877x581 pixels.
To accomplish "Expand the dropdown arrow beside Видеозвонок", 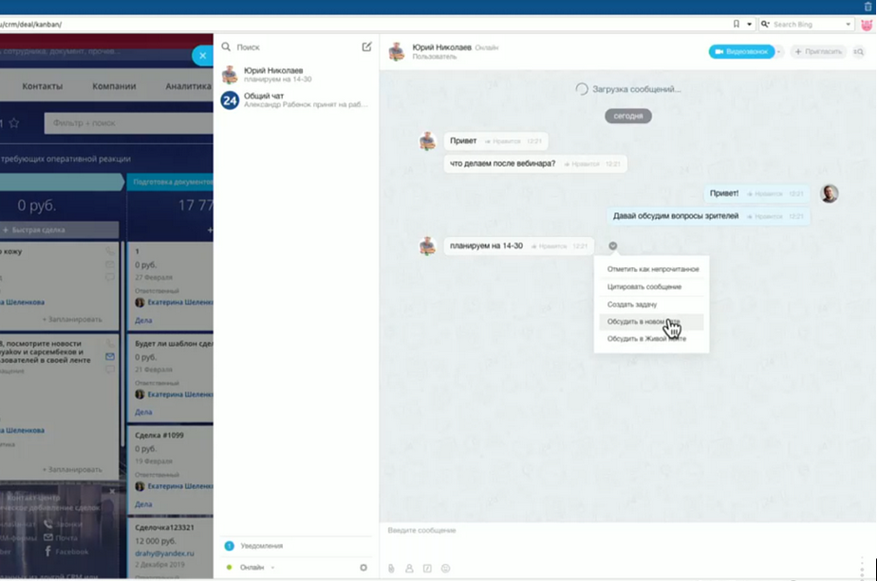I will pyautogui.click(x=778, y=51).
